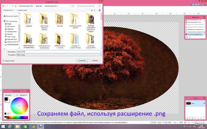
Task: Move layer up arrow in Слои panel
Action: (x=198, y=118)
